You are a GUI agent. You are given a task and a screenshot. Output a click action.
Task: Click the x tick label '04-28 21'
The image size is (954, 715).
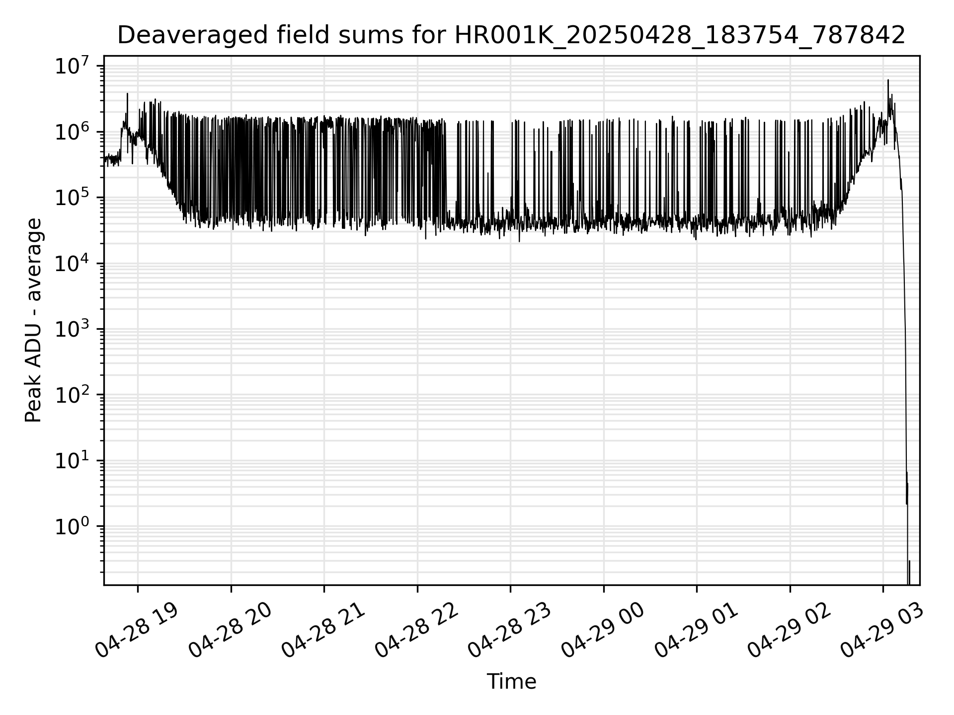[x=323, y=631]
